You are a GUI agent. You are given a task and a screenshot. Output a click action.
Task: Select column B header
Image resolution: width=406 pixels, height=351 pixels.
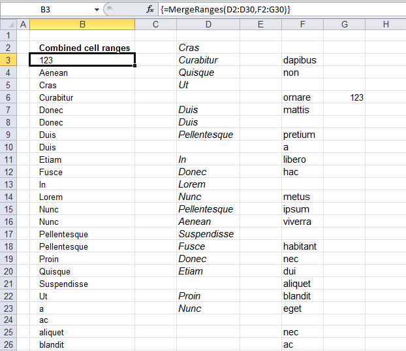(82, 24)
